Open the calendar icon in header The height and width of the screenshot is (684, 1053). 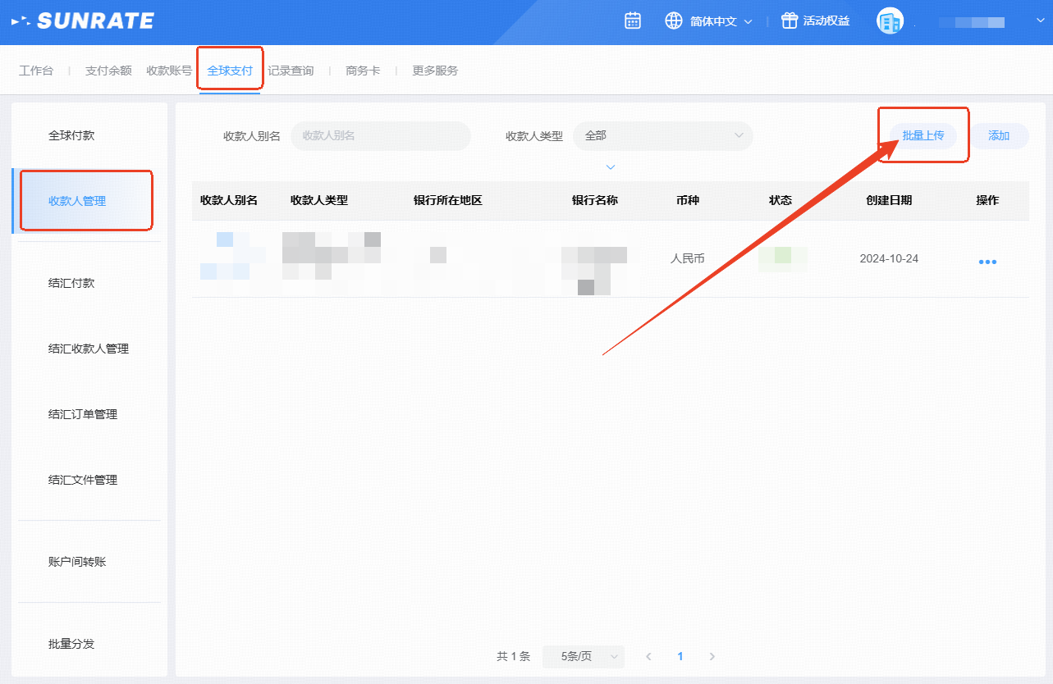(632, 21)
